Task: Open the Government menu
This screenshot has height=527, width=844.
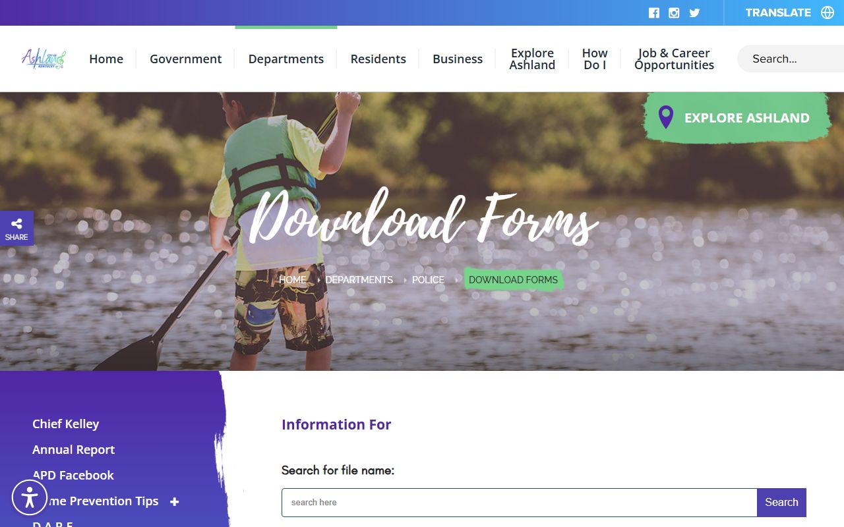Action: [185, 59]
